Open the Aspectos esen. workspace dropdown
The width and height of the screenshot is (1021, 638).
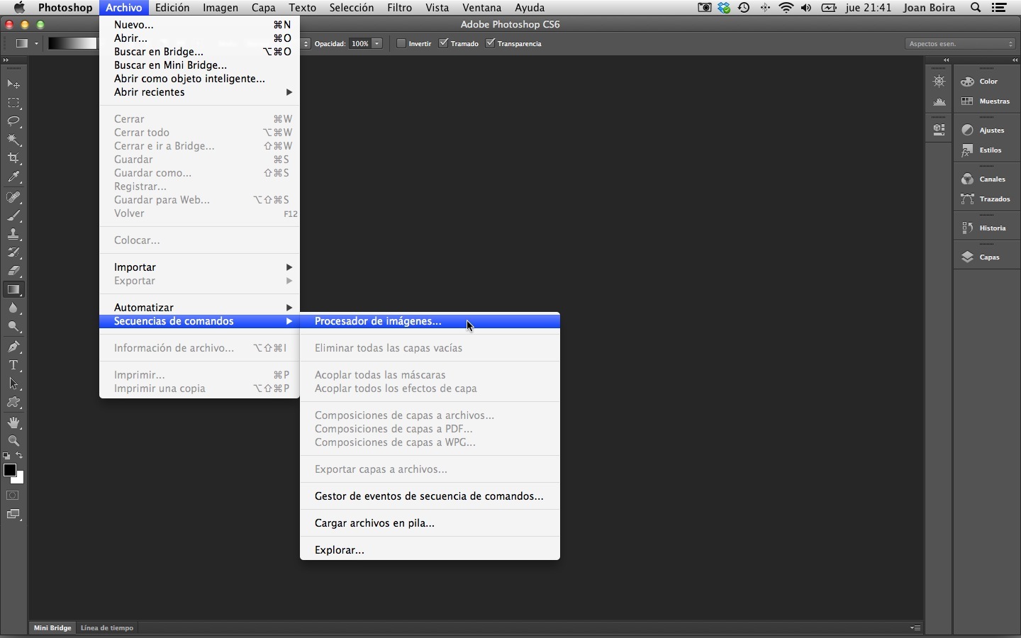[961, 44]
